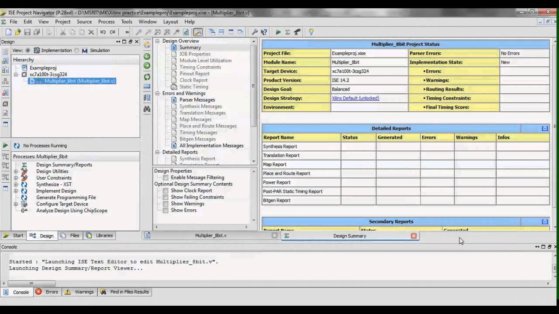559x314 pixels.
Task: Collapse the Detailed Reports table with [-]
Action: pyautogui.click(x=545, y=128)
